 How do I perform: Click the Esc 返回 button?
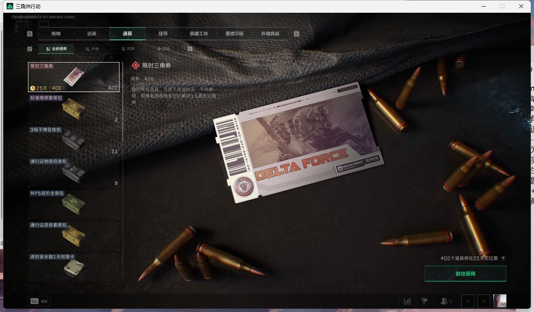(39, 301)
